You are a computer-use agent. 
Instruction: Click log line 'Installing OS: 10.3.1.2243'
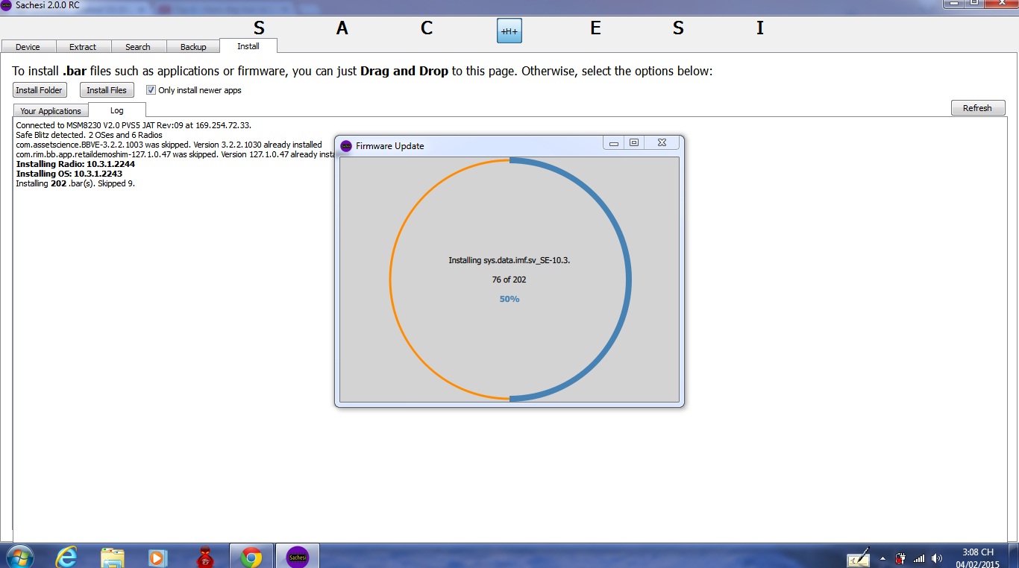69,174
